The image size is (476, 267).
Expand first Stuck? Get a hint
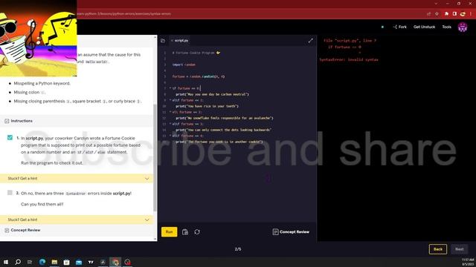[77, 178]
